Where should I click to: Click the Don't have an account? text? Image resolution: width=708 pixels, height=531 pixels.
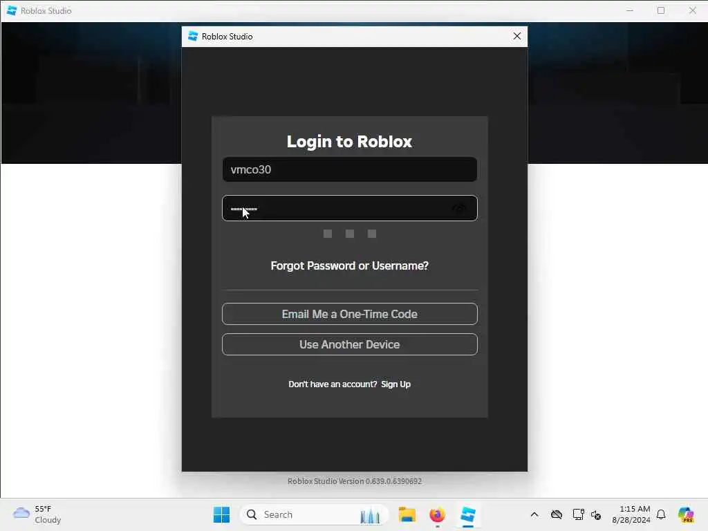point(333,384)
